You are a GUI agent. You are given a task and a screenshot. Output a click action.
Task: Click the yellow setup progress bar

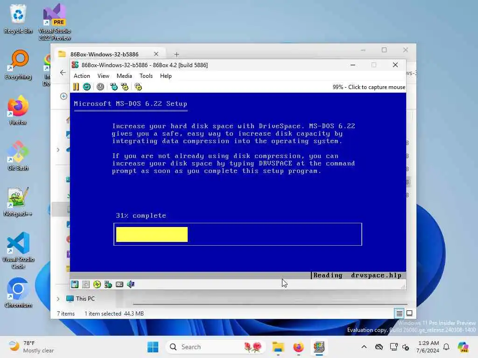[x=152, y=234]
